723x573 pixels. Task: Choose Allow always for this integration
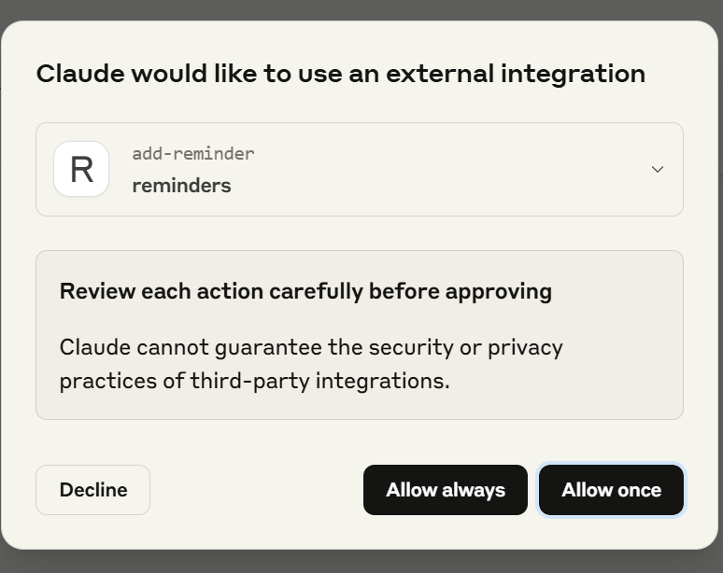point(446,490)
